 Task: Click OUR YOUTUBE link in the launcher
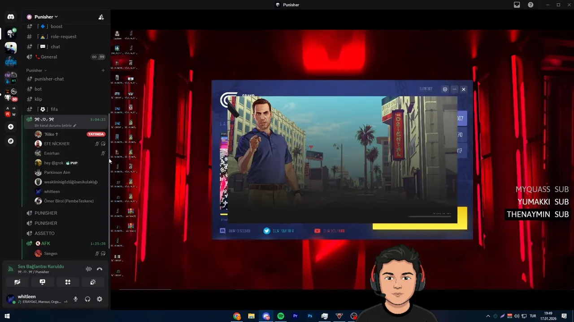[330, 231]
